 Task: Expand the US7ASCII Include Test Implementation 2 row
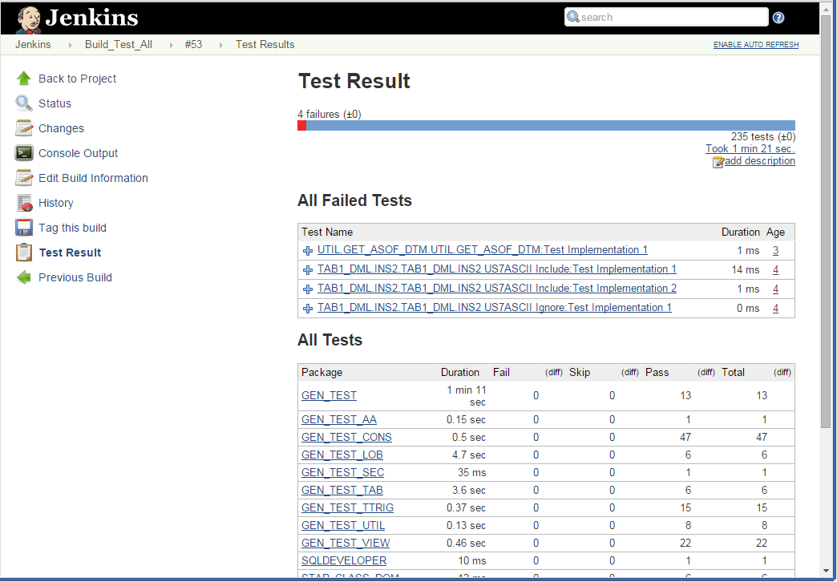[308, 289]
